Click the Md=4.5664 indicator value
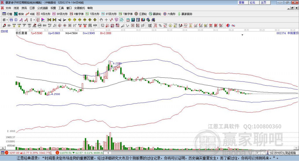The width and height of the screenshot is (299, 161). click(x=72, y=33)
